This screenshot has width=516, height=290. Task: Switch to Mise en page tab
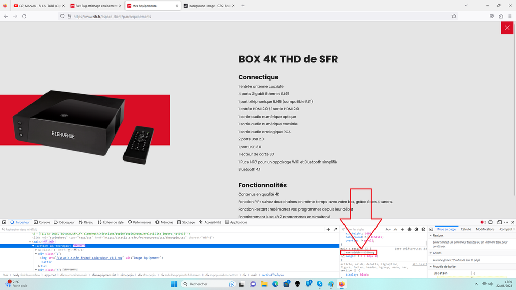(446, 229)
